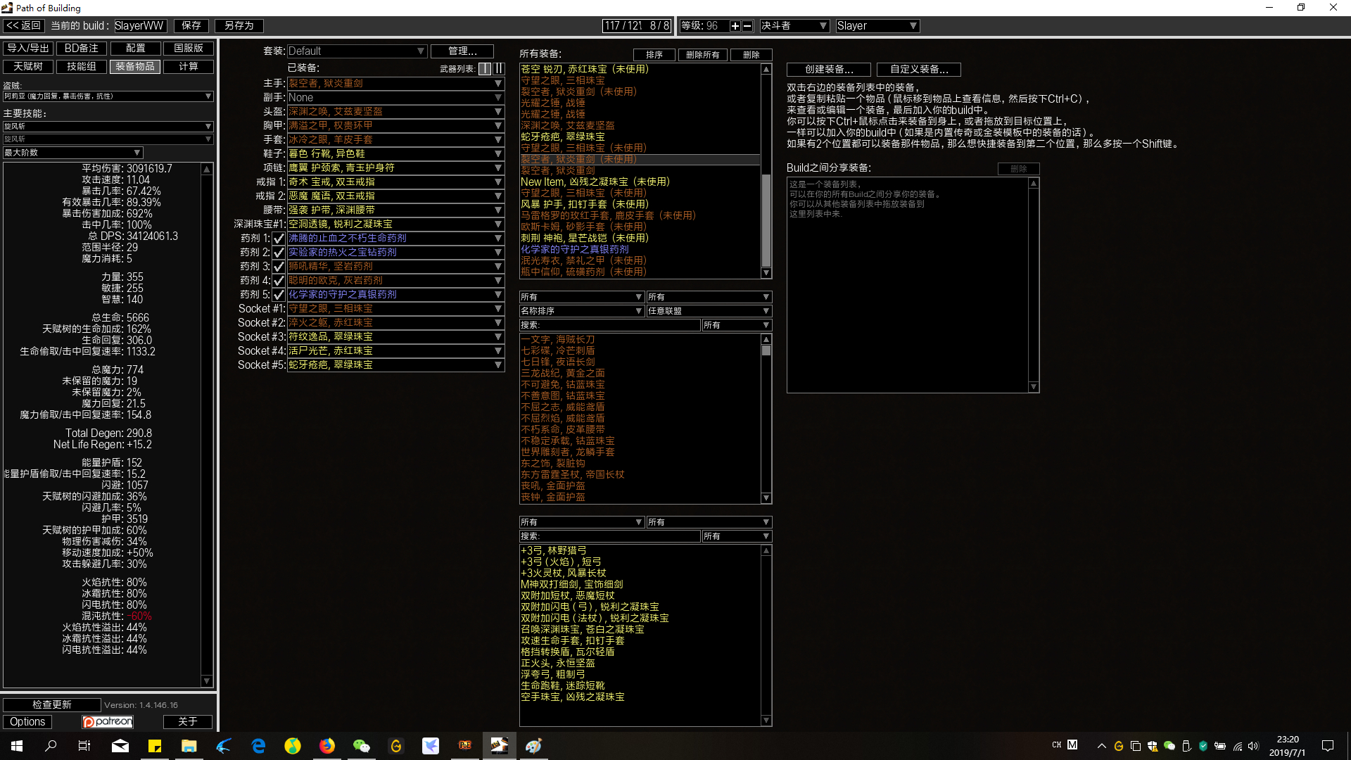Disable flask 1 checkbox
The image size is (1351, 760).
click(x=279, y=239)
